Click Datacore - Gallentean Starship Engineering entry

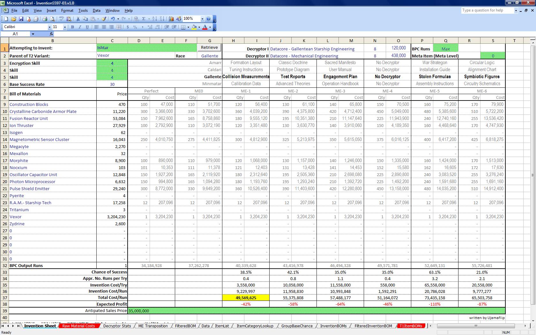pyautogui.click(x=312, y=49)
